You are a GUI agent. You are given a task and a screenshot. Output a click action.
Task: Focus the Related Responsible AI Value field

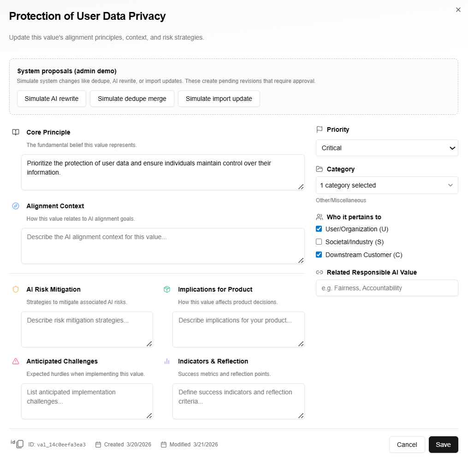coord(387,288)
